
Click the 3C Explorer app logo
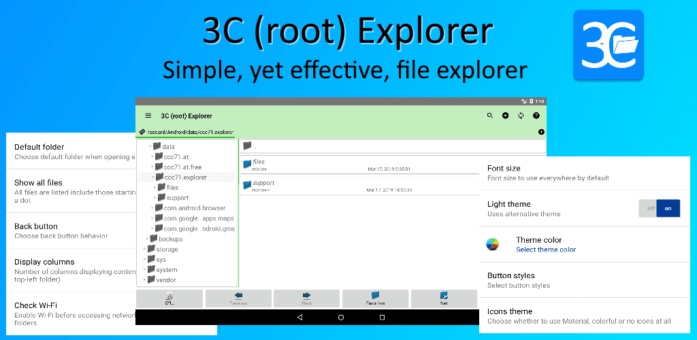[x=608, y=46]
